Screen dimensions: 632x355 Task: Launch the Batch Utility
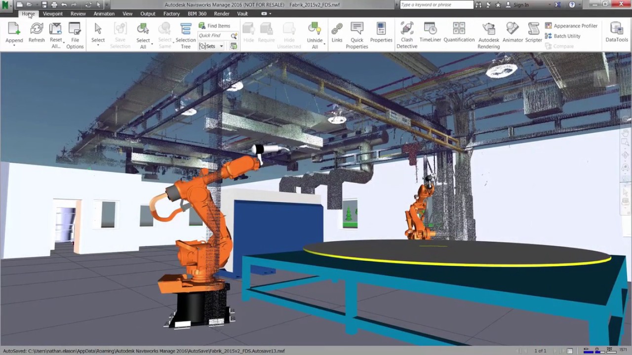563,36
